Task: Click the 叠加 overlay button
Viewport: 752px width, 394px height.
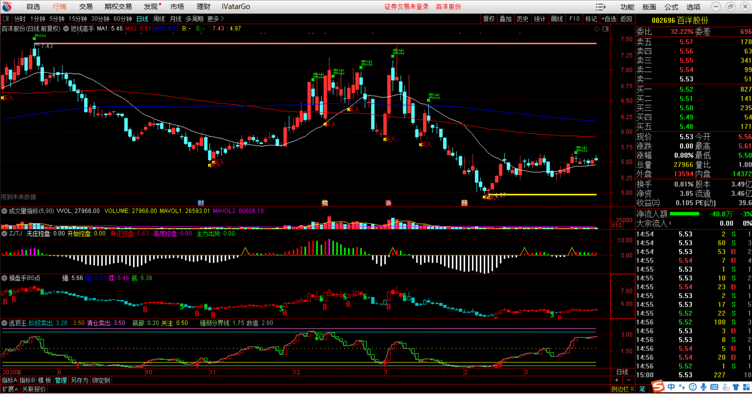Action: point(506,19)
